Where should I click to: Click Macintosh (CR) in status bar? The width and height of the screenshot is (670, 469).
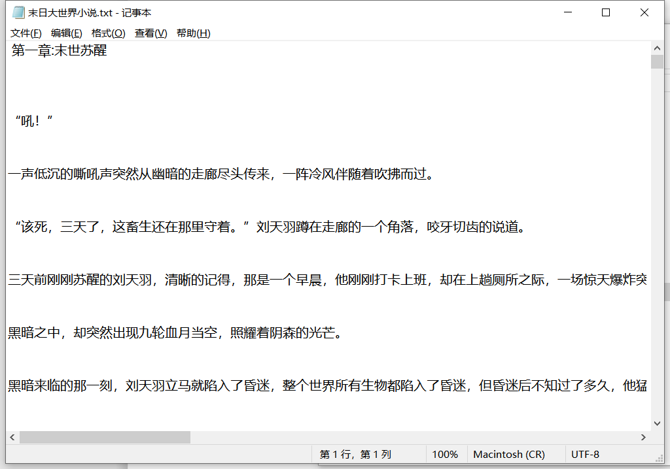pyautogui.click(x=509, y=454)
